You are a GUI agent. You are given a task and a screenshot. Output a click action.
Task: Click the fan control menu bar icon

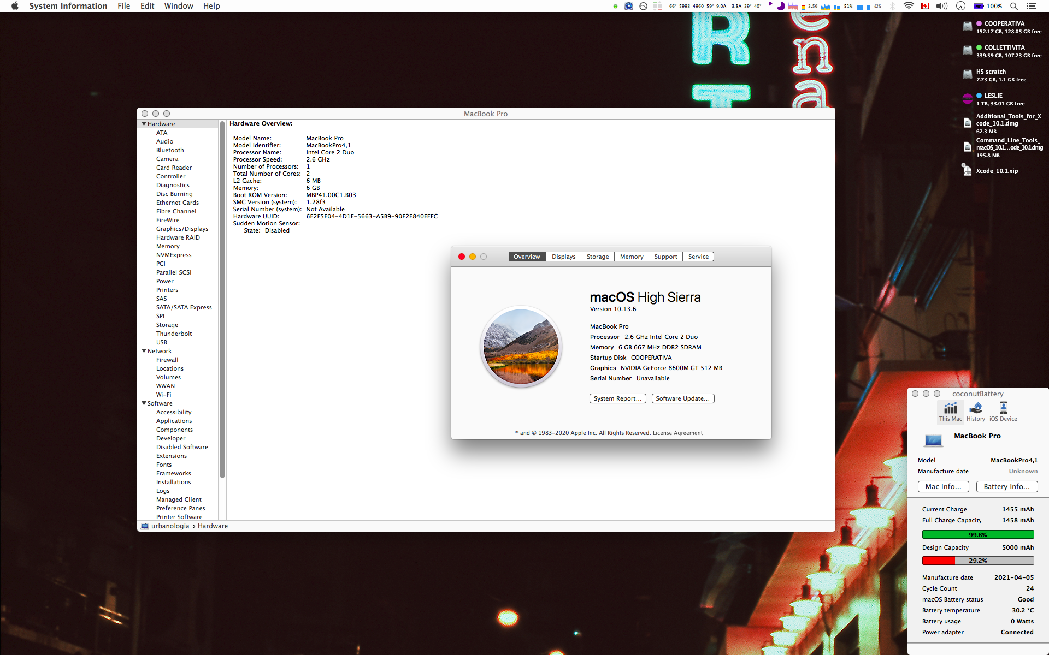coord(629,6)
